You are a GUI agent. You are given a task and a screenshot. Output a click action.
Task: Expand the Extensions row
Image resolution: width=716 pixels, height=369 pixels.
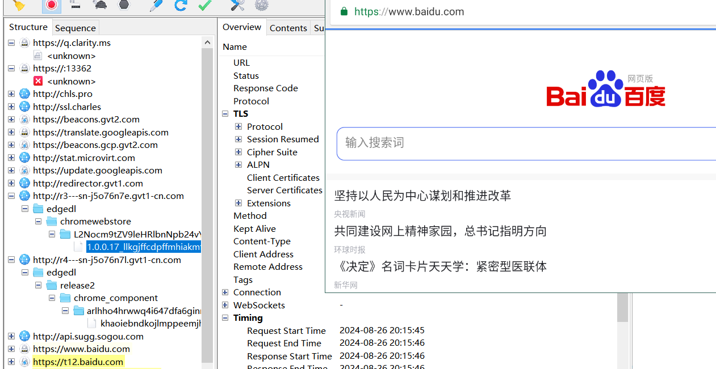[238, 203]
